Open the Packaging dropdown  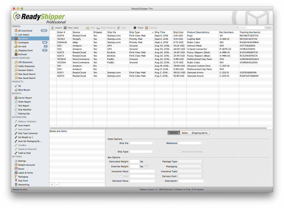click(x=191, y=166)
